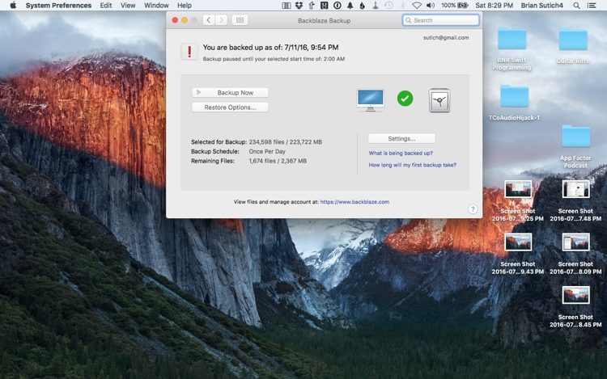Click the Backblaze flame menu bar icon

click(362, 6)
